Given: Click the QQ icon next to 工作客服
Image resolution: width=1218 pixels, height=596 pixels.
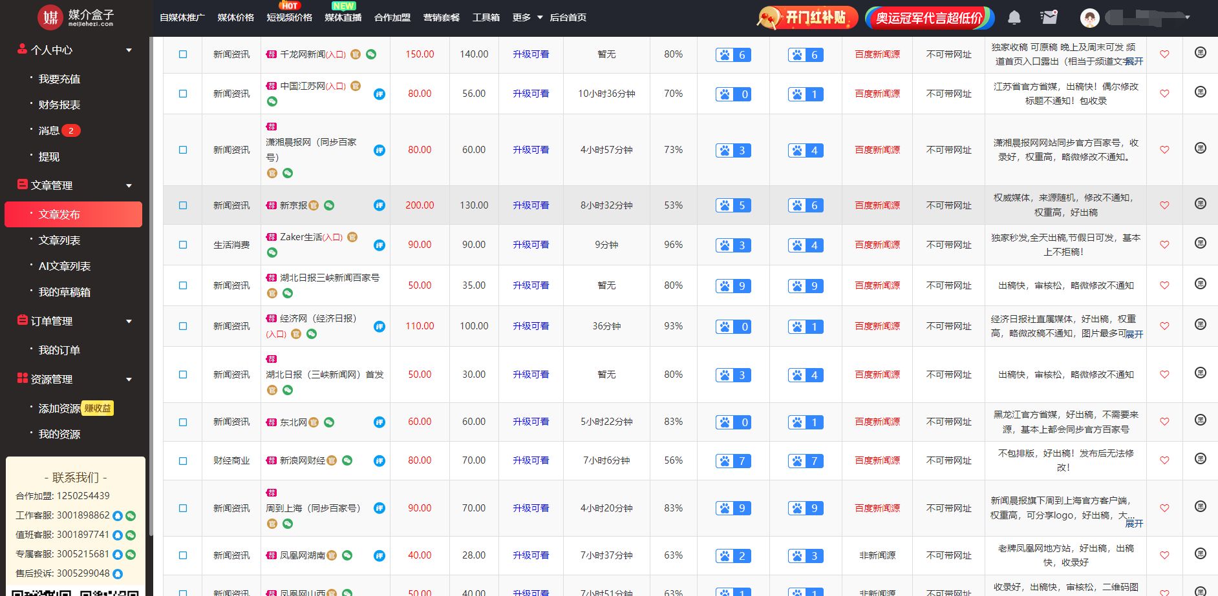Looking at the screenshot, I should tap(118, 516).
